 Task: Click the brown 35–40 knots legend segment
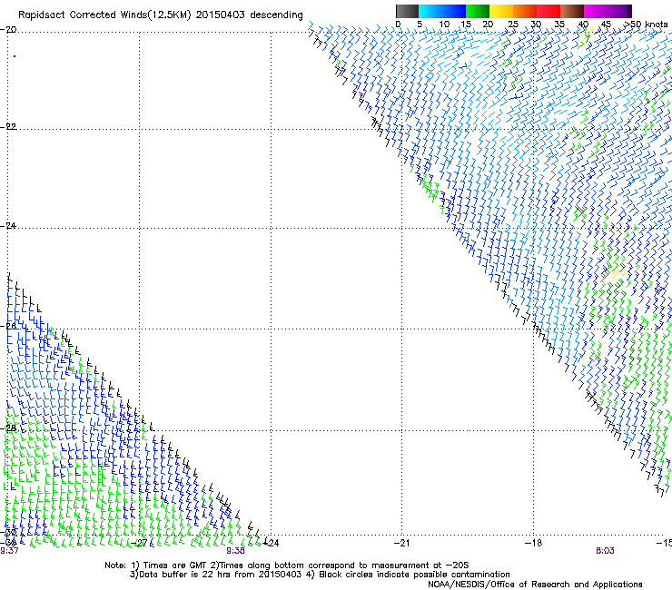point(572,11)
